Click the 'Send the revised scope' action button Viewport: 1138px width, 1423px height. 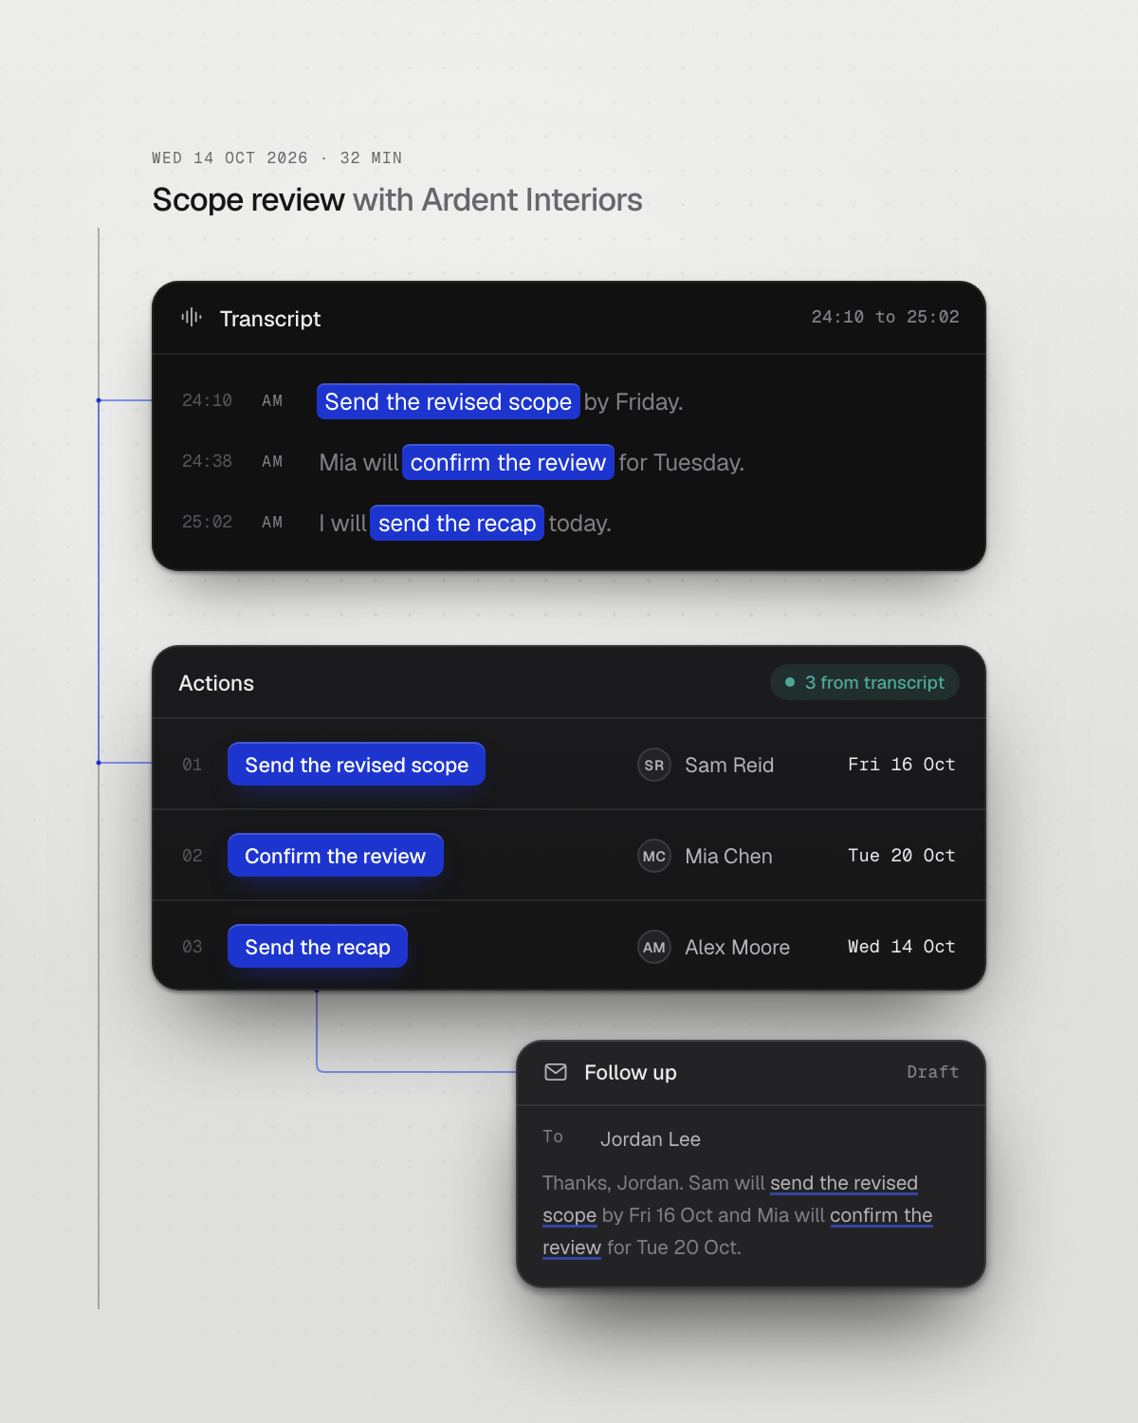(357, 765)
